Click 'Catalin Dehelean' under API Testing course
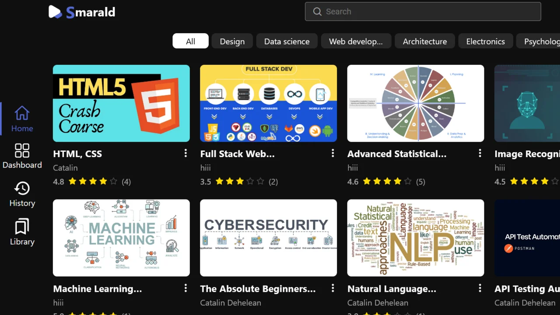Viewport: 560px width, 315px height. click(525, 303)
